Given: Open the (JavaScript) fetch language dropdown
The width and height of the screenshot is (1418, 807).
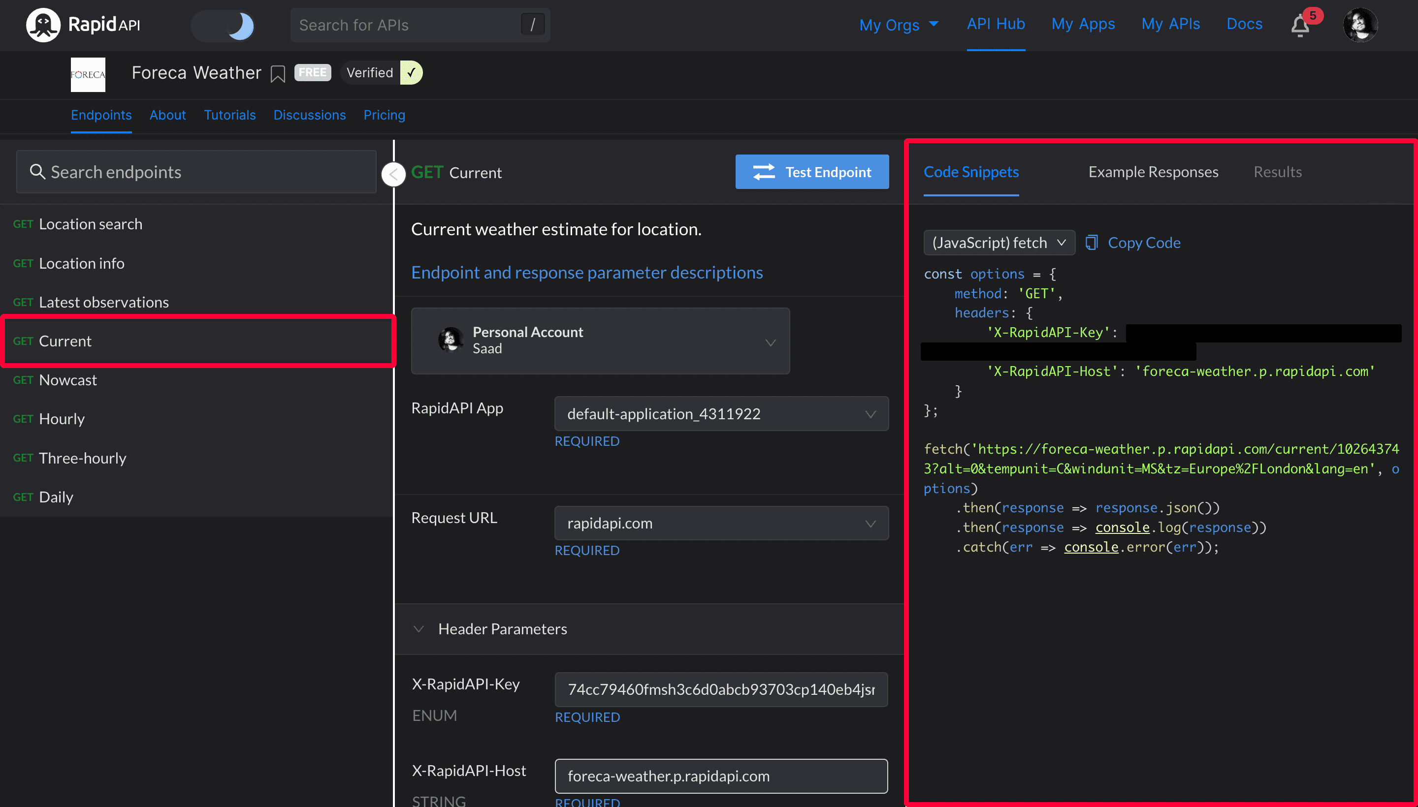Looking at the screenshot, I should point(999,243).
